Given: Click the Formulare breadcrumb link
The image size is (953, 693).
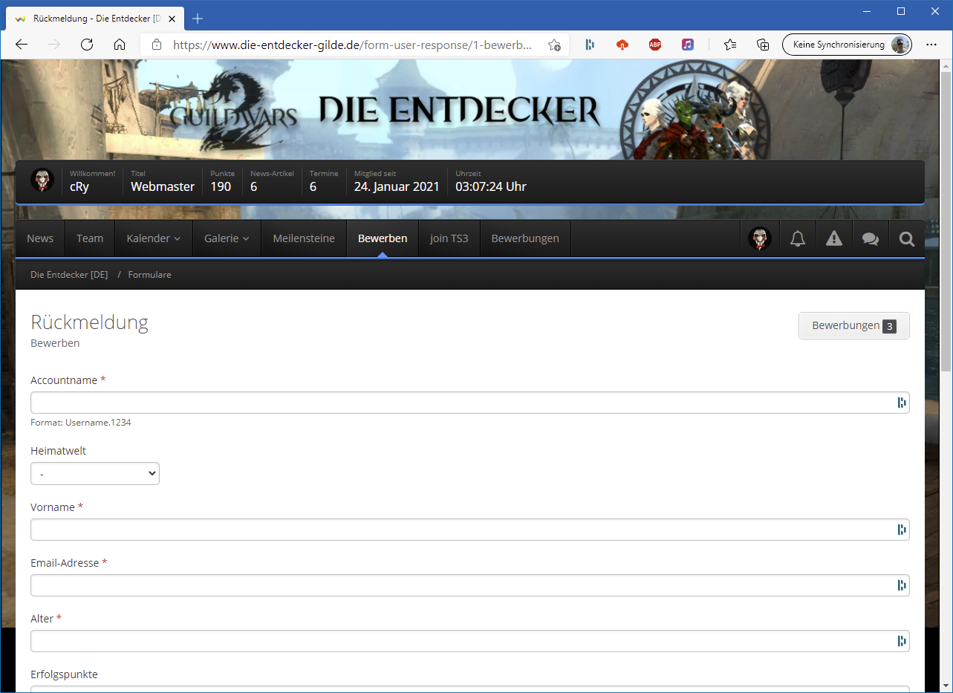Looking at the screenshot, I should coord(149,275).
